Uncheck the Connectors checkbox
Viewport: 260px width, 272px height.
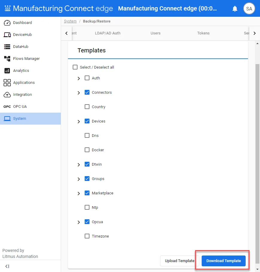click(x=87, y=92)
